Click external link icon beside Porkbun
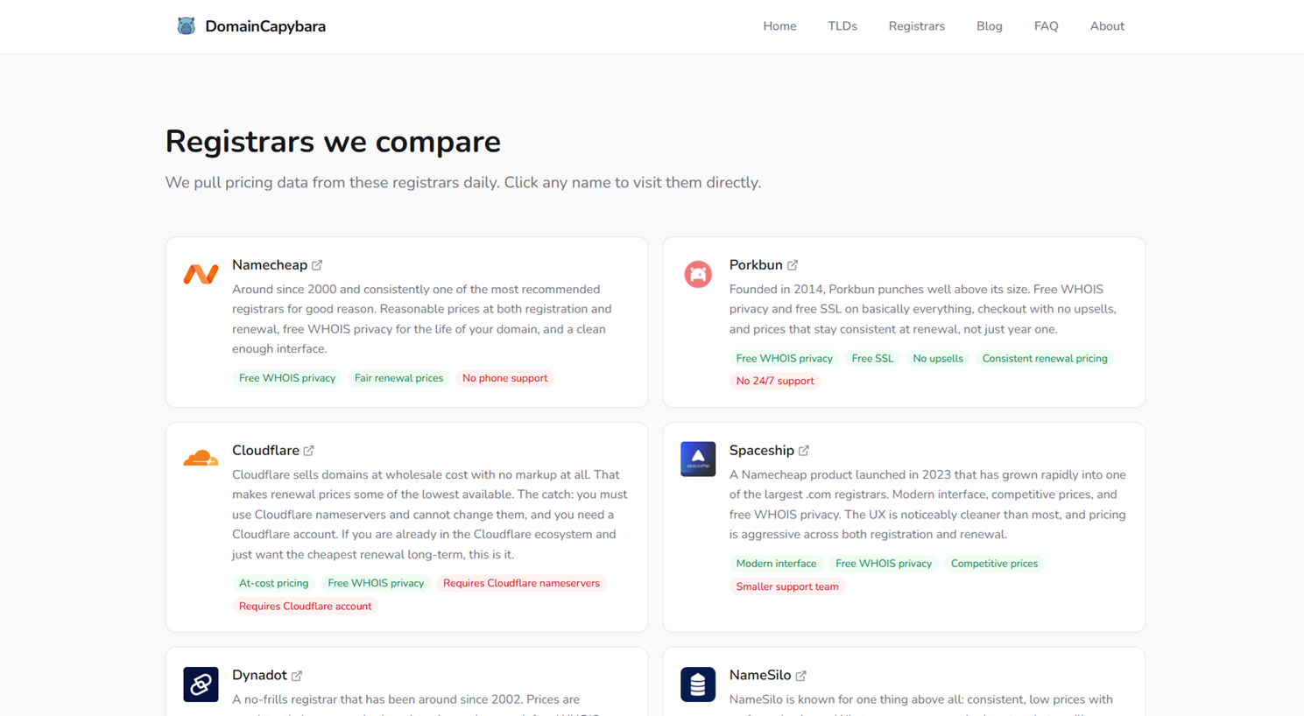The height and width of the screenshot is (716, 1304). tap(793, 265)
